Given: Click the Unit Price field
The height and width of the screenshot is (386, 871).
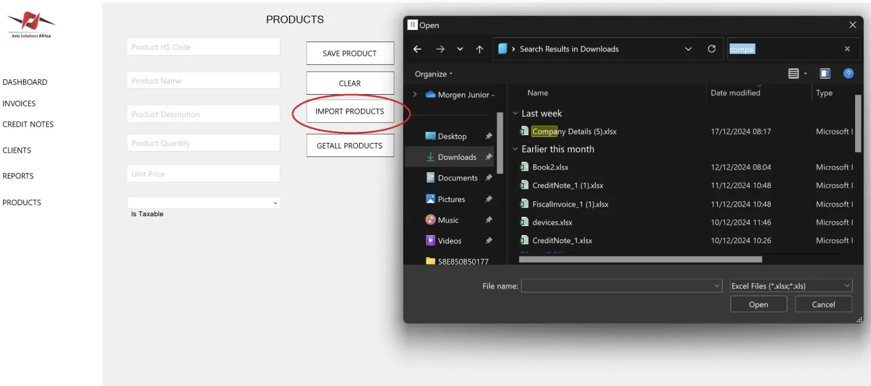Looking at the screenshot, I should (x=203, y=173).
